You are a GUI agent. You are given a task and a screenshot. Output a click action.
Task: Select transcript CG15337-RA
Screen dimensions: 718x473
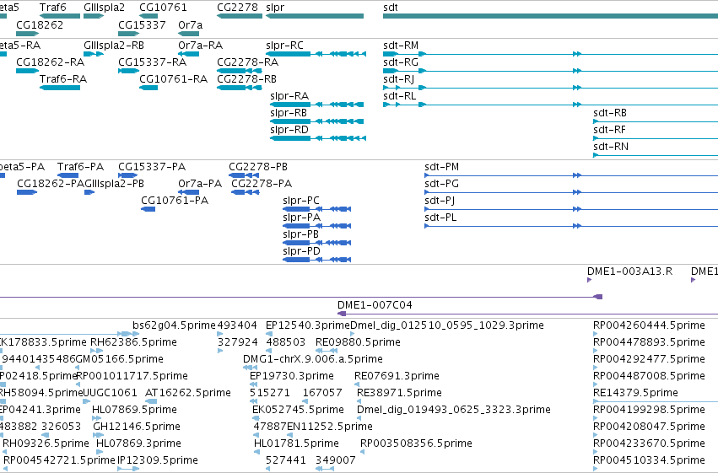pyautogui.click(x=153, y=62)
